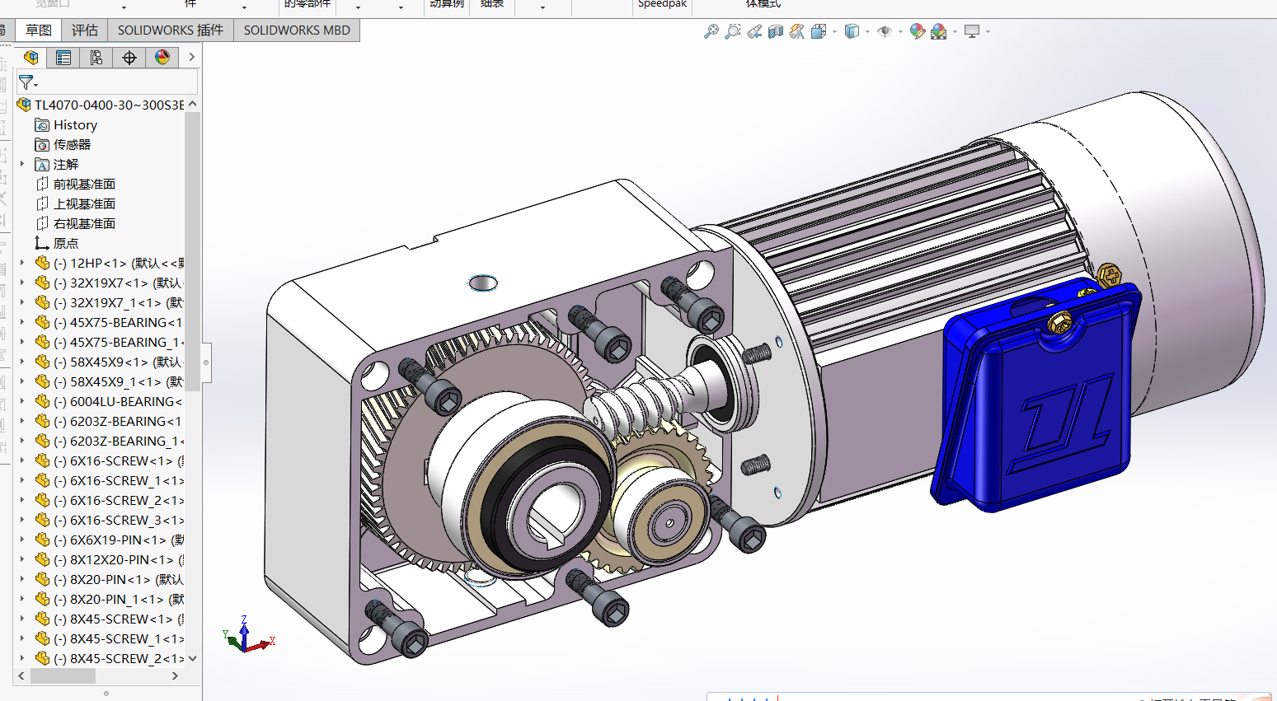This screenshot has width=1277, height=701.
Task: Select the 右视基准面 plane
Action: 75,223
